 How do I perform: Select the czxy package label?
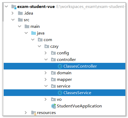click(54, 47)
